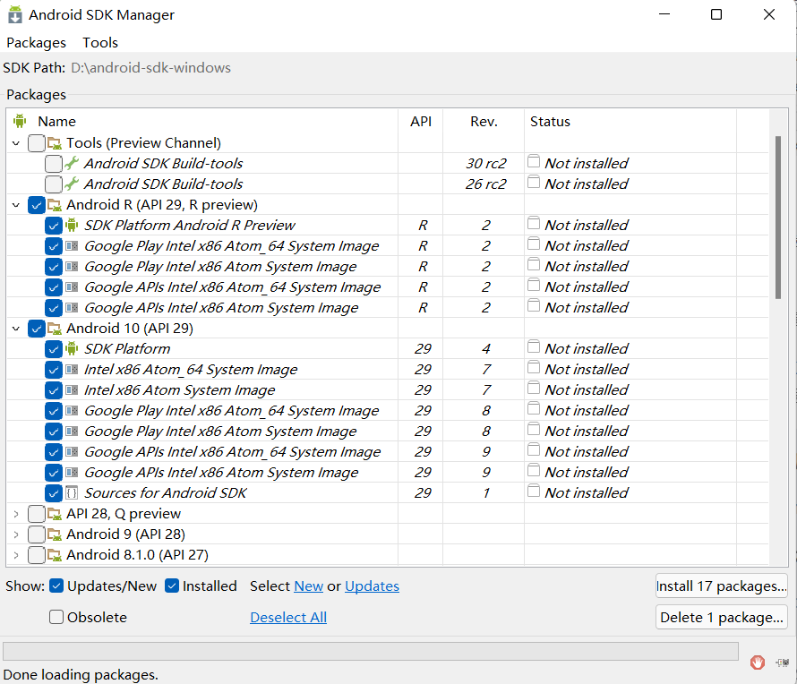Click the Android icon beside SDK Platform Android R Preview

click(72, 225)
